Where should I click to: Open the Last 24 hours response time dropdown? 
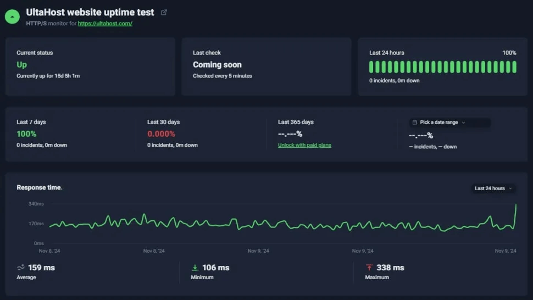[493, 188]
